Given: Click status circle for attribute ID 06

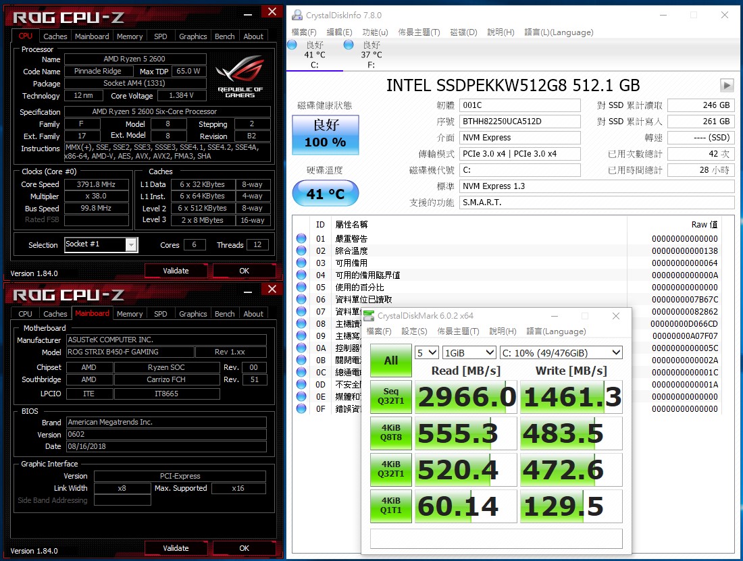Looking at the screenshot, I should click(301, 298).
